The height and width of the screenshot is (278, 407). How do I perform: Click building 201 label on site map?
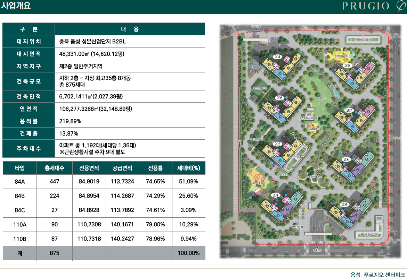[x=275, y=195]
